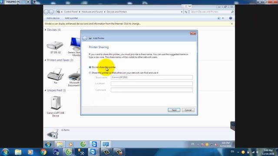Open local taskbar File Explorer
The width and height of the screenshot is (278, 156).
[x=18, y=152]
